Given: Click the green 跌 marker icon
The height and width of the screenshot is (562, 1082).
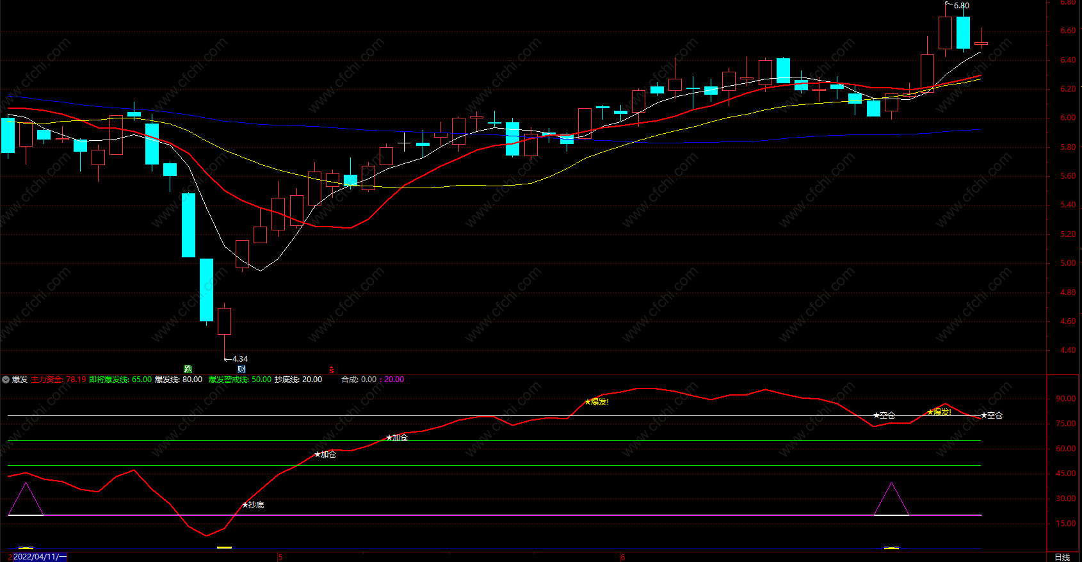Looking at the screenshot, I should (188, 369).
